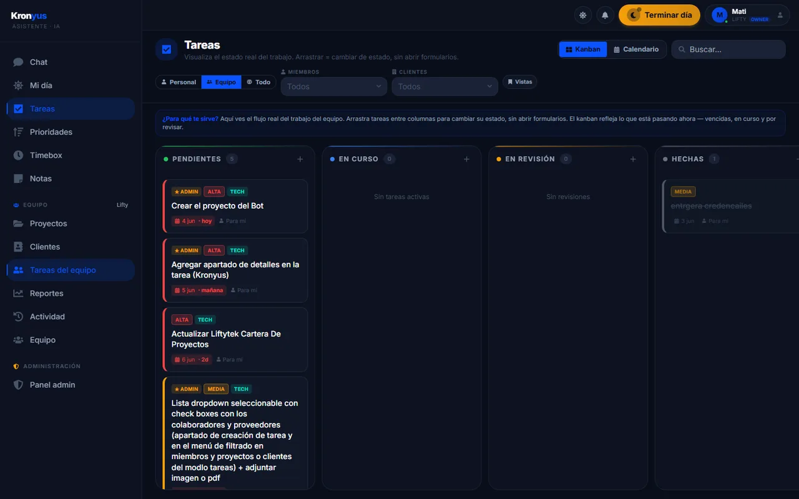
Task: Click the history icon beside Actividad
Action: pyautogui.click(x=18, y=317)
